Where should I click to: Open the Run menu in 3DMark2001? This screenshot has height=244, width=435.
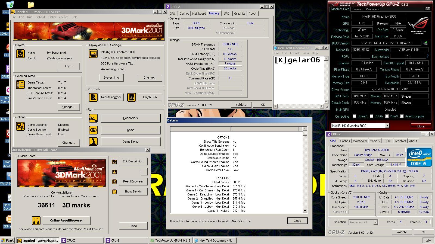point(30,17)
